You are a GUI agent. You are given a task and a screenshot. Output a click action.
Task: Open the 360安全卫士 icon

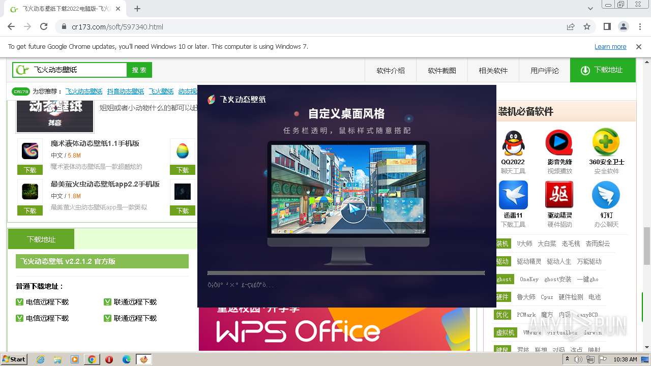606,143
